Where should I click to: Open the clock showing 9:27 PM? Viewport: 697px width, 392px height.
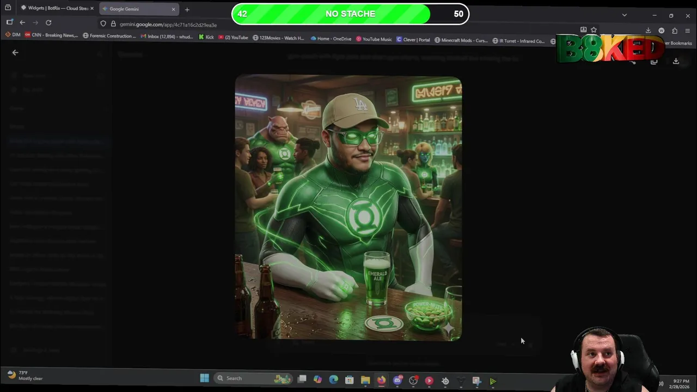point(681,384)
